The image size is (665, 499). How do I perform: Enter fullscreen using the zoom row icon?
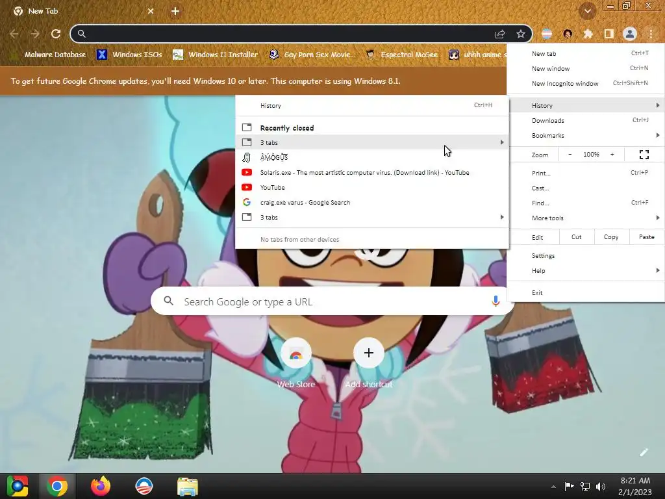(x=644, y=155)
